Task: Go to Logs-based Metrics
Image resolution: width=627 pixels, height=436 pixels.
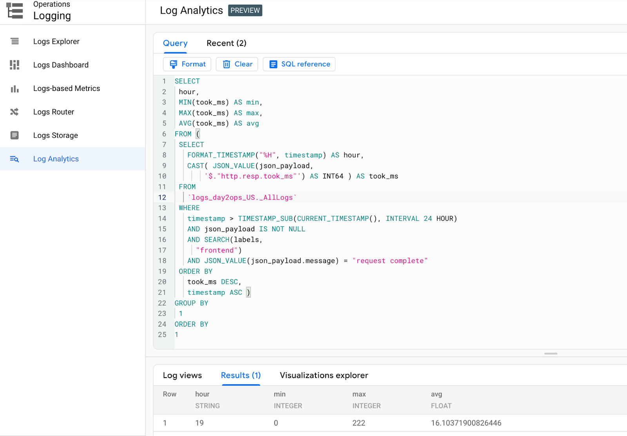Action: (x=72, y=88)
